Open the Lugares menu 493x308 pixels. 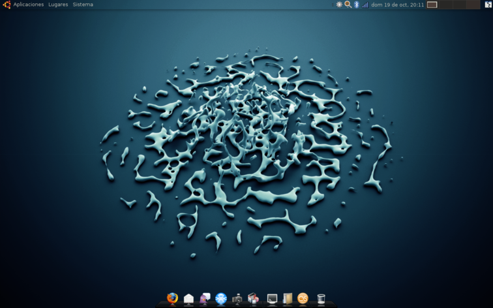point(58,5)
